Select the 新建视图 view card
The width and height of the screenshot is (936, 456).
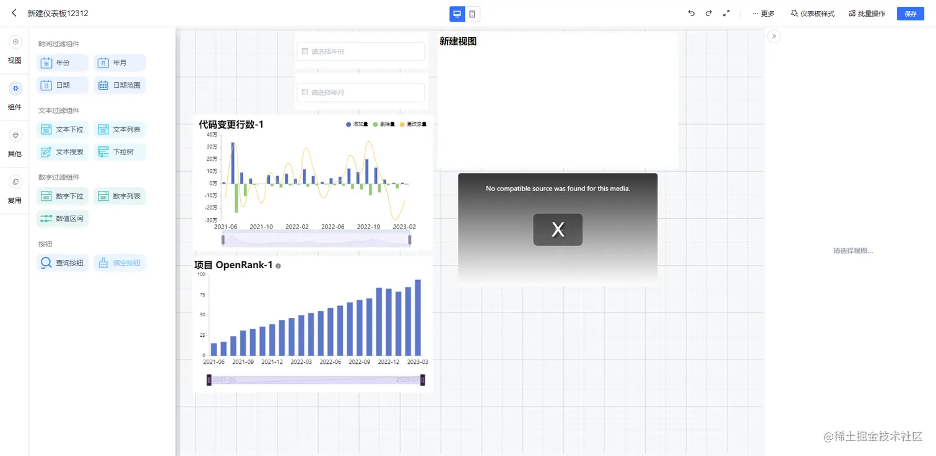[558, 100]
